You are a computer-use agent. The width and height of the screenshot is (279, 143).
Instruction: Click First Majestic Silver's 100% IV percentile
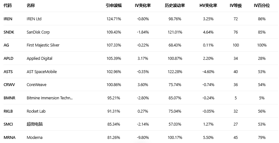[x=262, y=45]
